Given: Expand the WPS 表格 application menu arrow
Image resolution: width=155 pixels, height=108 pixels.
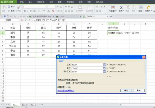Looking at the screenshot, I should pos(16,2).
